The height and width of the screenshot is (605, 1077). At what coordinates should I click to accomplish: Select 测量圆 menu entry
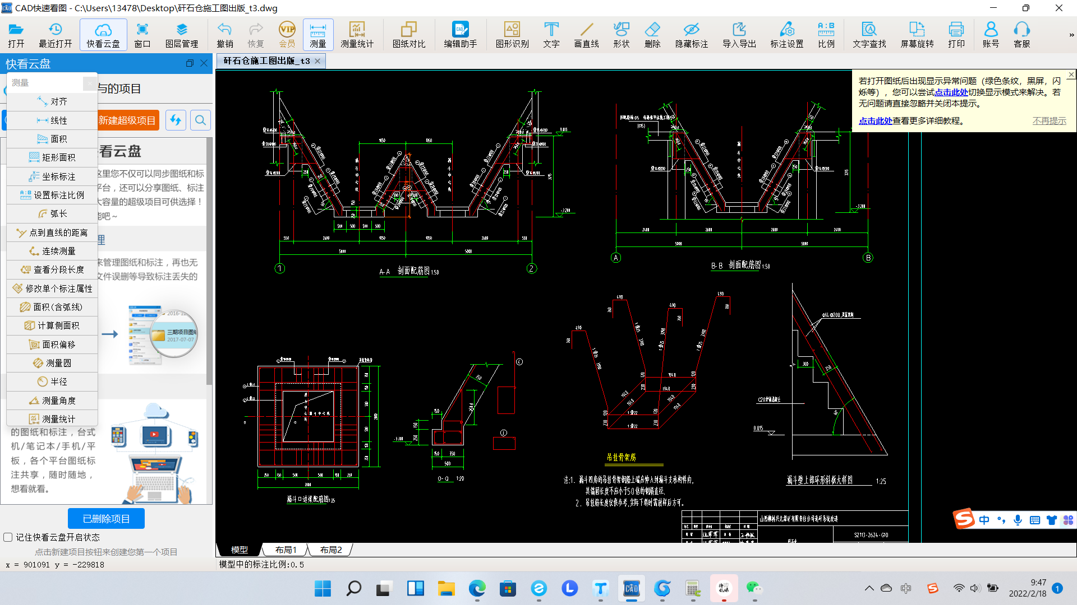(x=52, y=363)
